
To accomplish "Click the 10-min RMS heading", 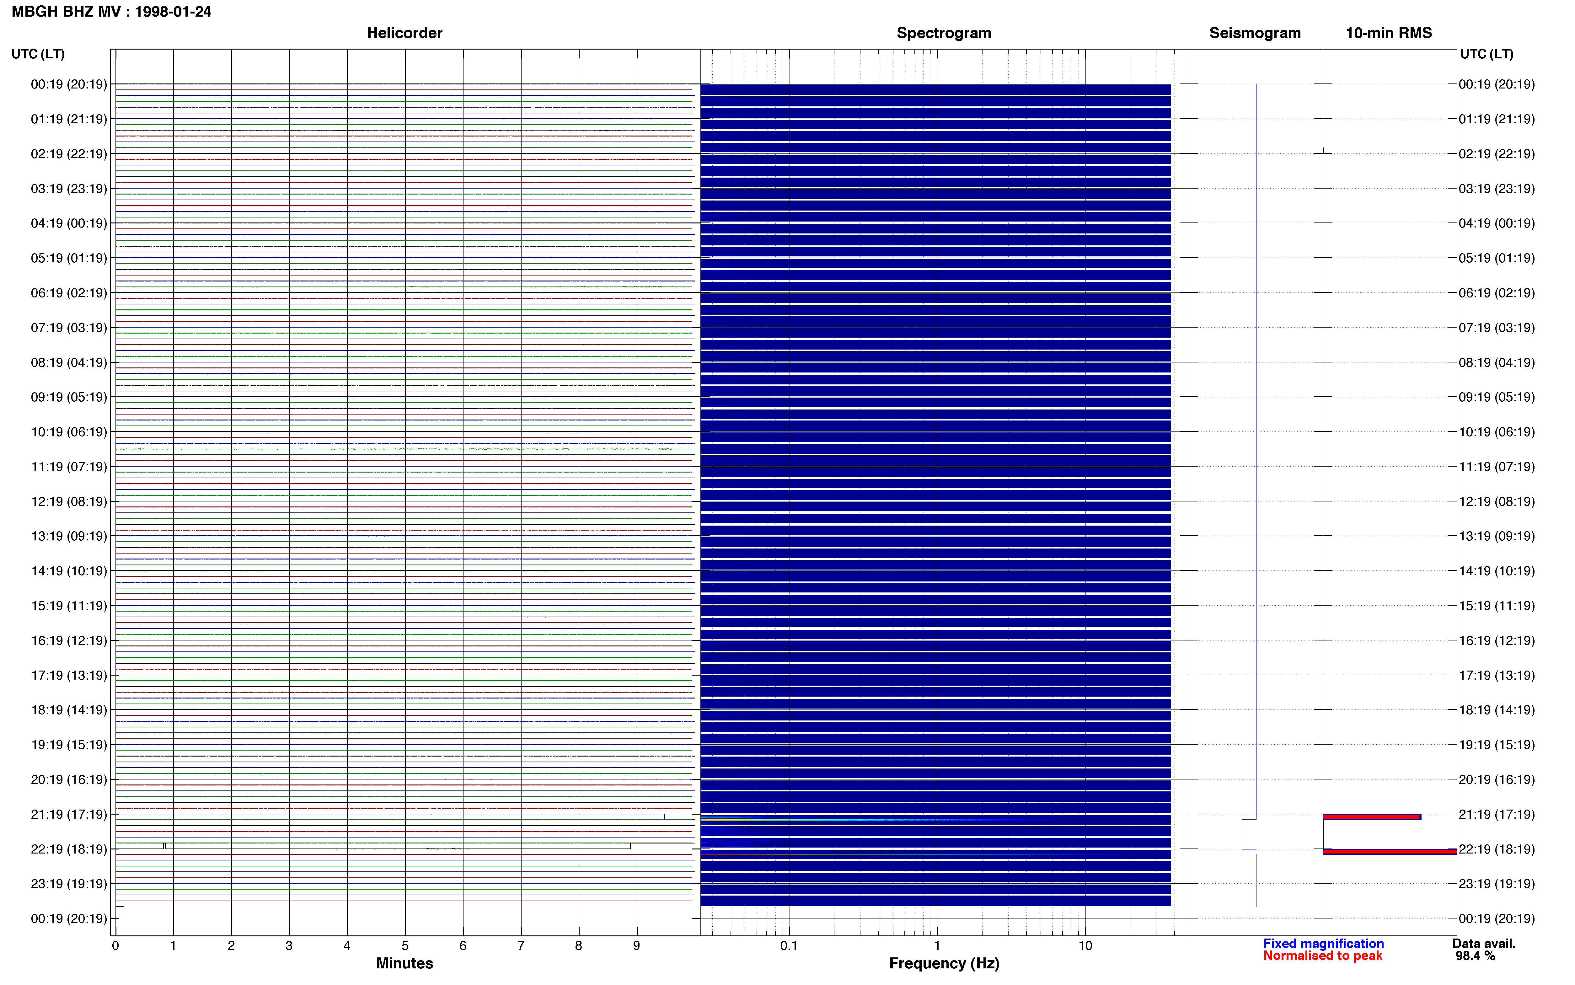I will [1389, 33].
